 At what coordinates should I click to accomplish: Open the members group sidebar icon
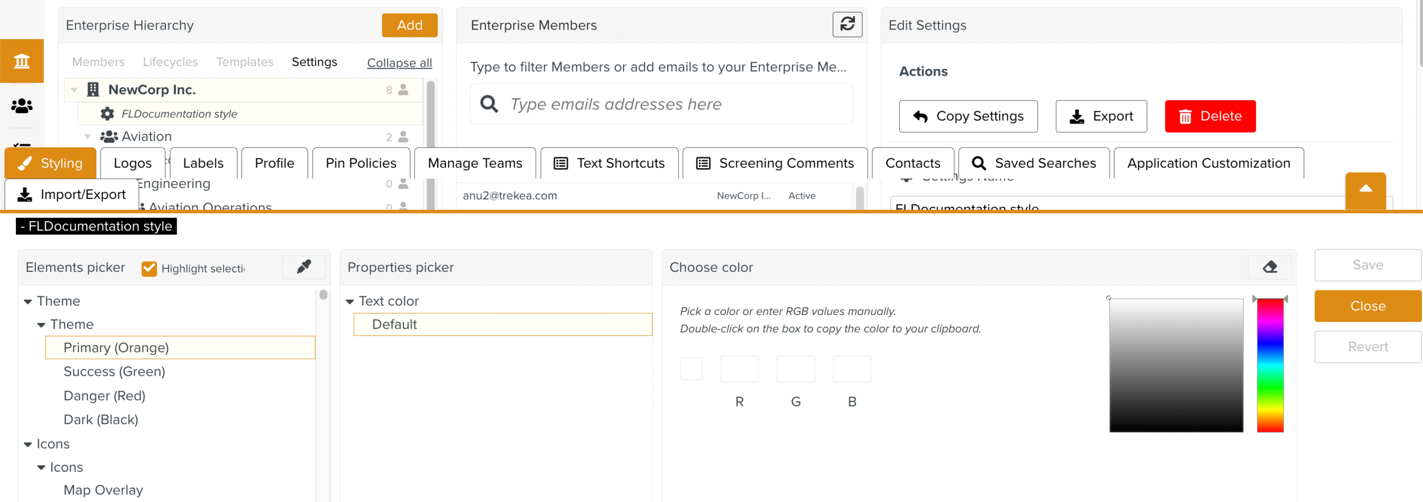(x=22, y=106)
